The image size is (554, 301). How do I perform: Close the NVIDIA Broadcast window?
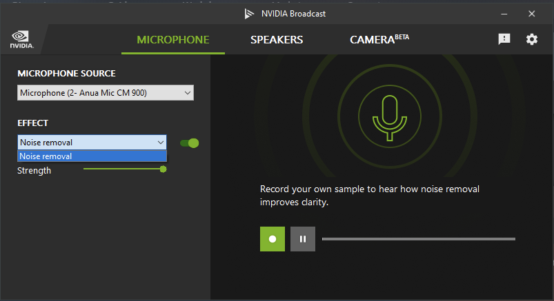[532, 14]
